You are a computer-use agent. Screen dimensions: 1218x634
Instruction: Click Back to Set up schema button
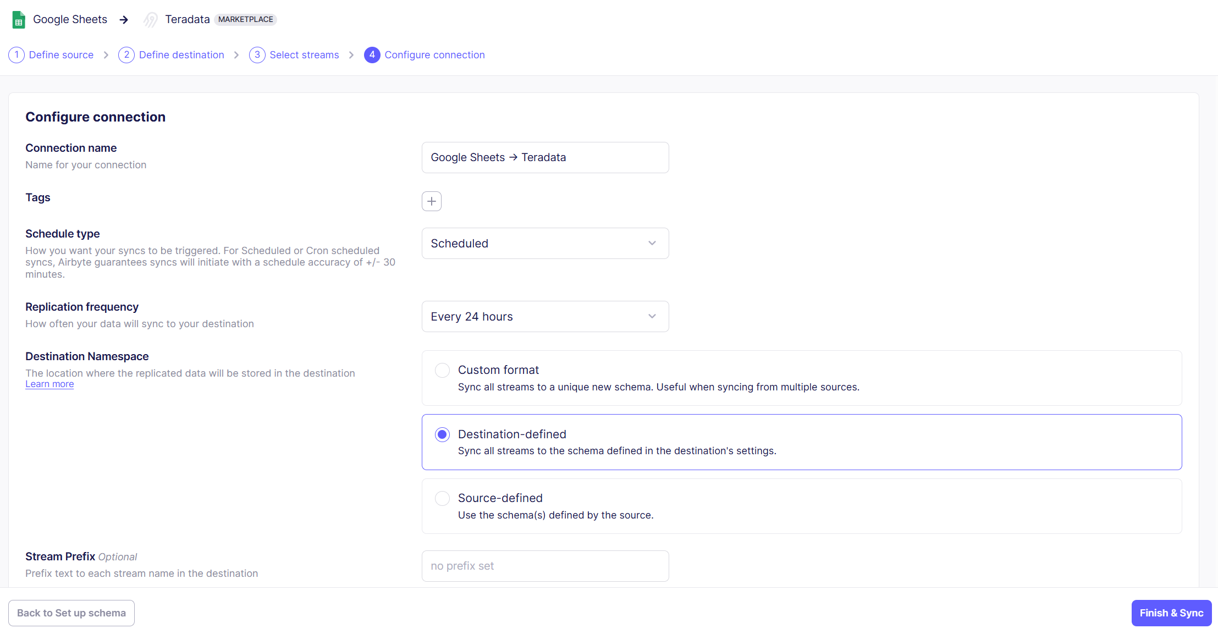[x=71, y=613]
